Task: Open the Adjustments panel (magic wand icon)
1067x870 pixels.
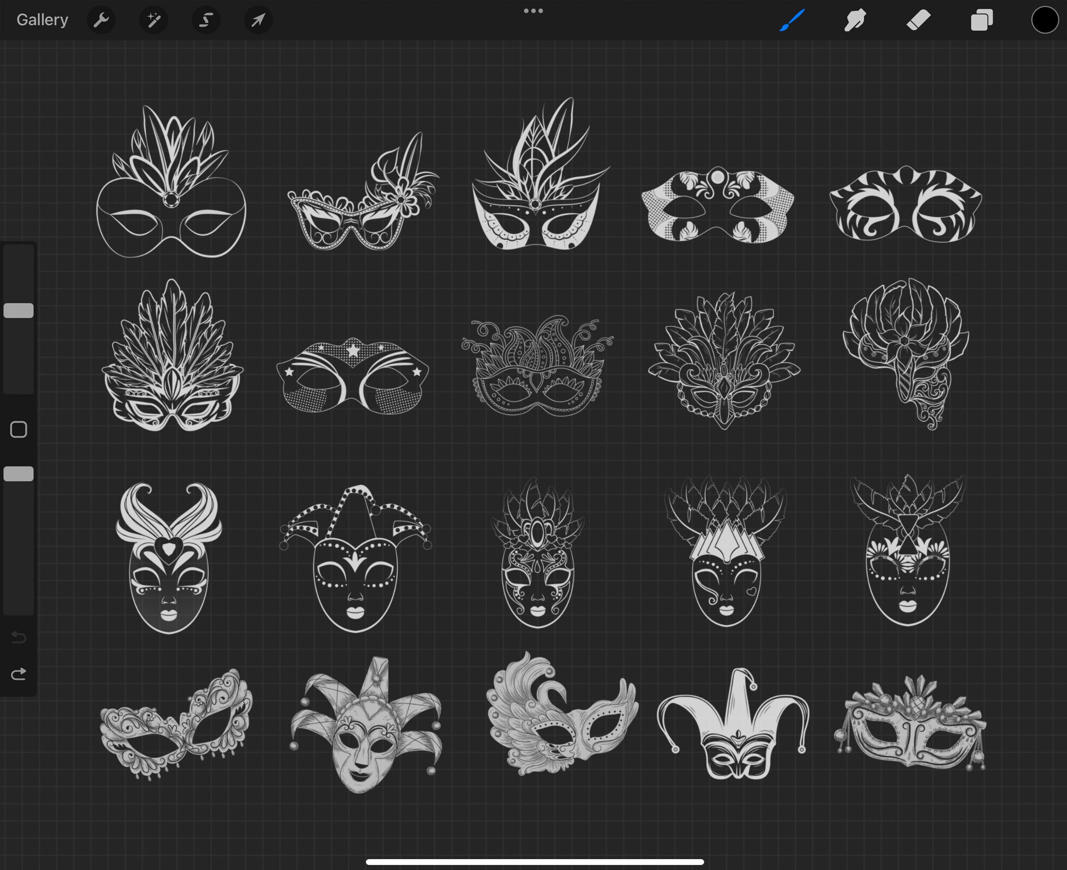Action: click(153, 20)
